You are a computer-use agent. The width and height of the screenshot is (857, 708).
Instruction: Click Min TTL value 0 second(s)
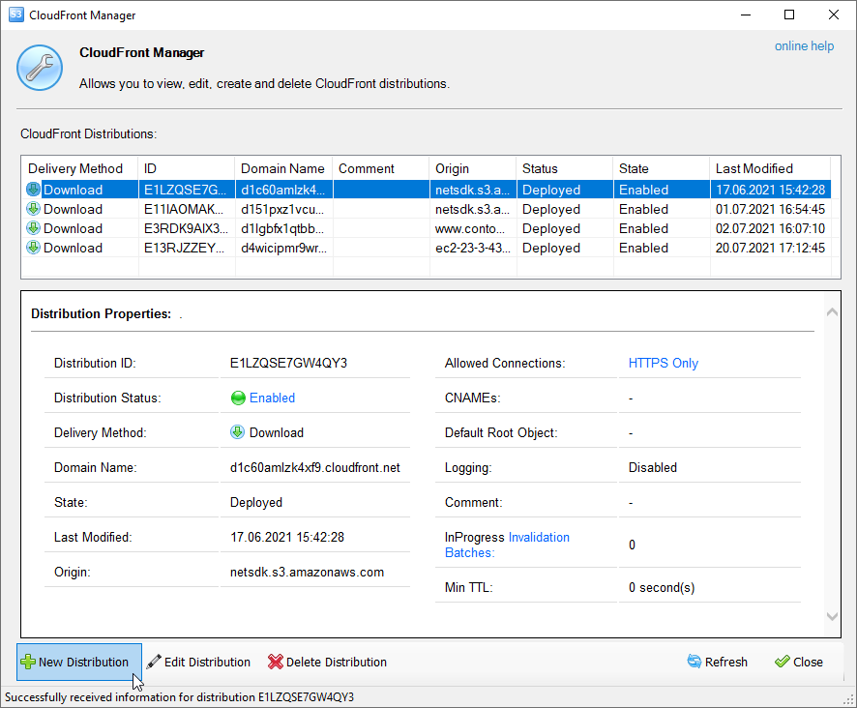[x=662, y=587]
